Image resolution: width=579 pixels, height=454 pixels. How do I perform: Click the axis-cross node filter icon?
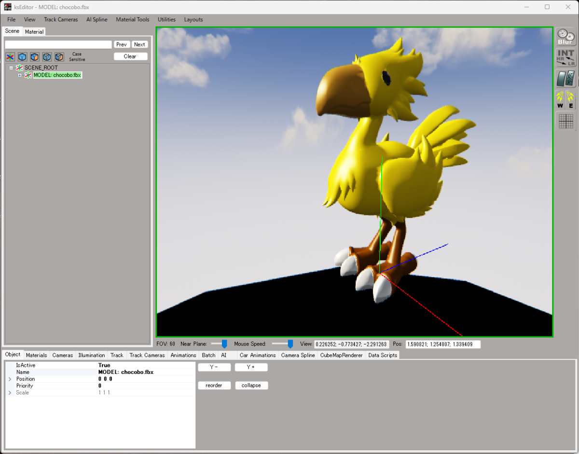(x=10, y=57)
